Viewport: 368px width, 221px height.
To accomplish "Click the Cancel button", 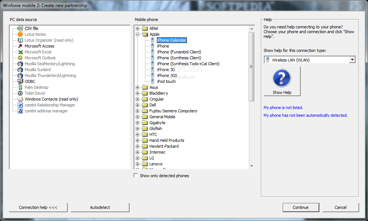I will pos(340,207).
